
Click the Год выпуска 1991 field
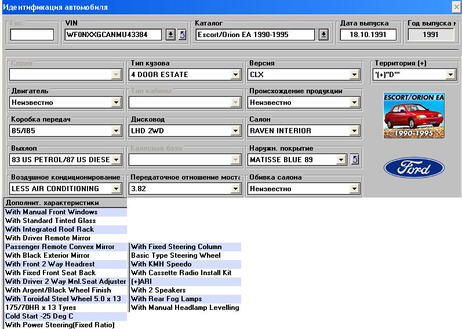point(431,35)
